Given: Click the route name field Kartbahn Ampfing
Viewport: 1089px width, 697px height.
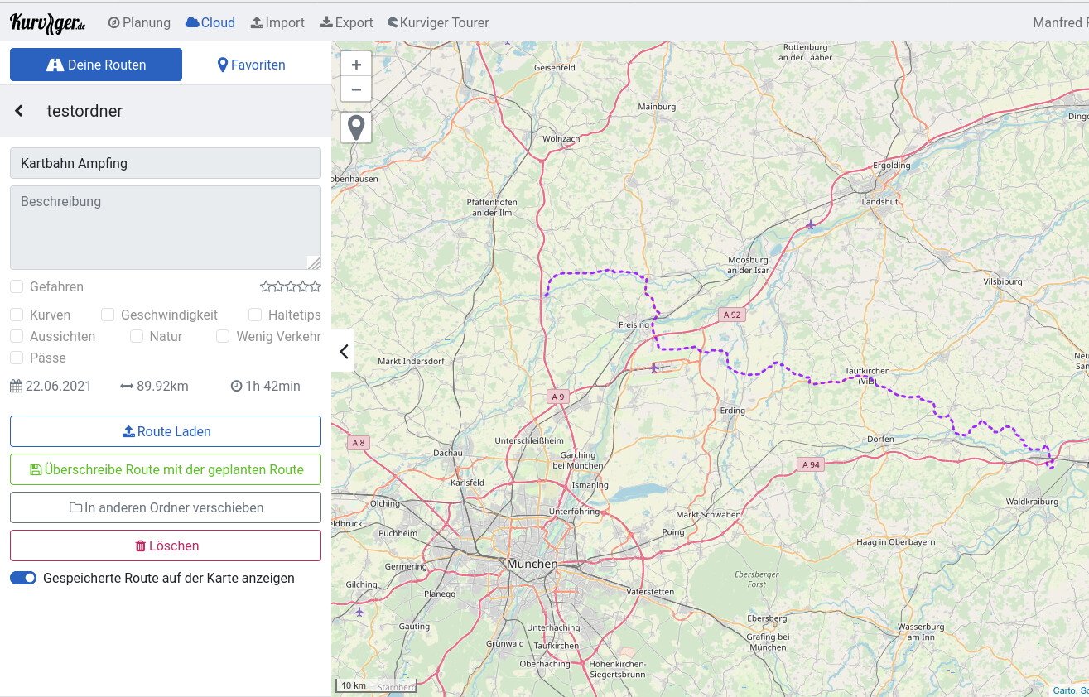Looking at the screenshot, I should coord(166,163).
